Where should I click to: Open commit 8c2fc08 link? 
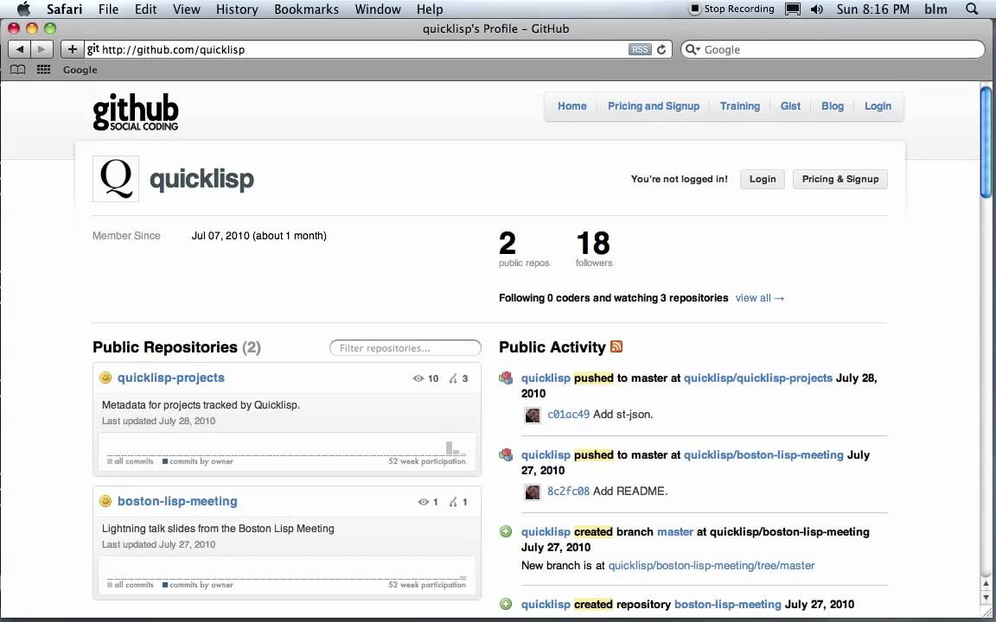568,492
